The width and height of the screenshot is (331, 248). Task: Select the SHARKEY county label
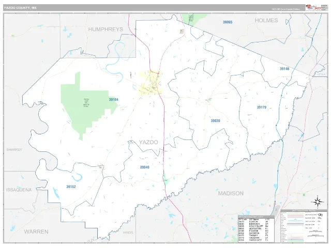click(14, 149)
